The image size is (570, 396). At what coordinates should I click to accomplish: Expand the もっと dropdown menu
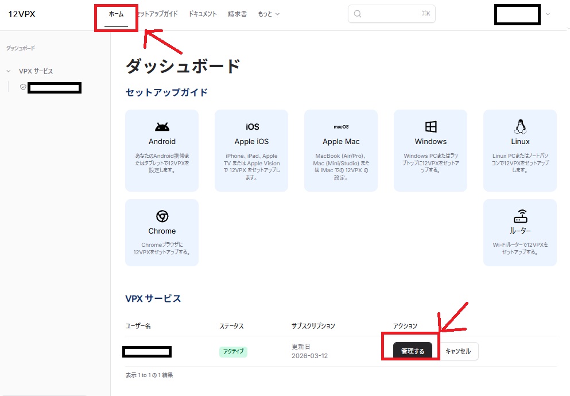pos(269,14)
